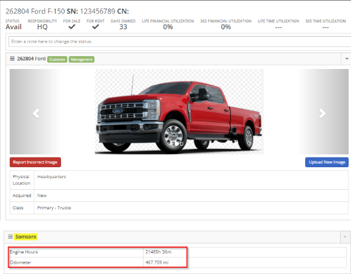Click the Life Financial Utilization 0% value

click(x=168, y=27)
